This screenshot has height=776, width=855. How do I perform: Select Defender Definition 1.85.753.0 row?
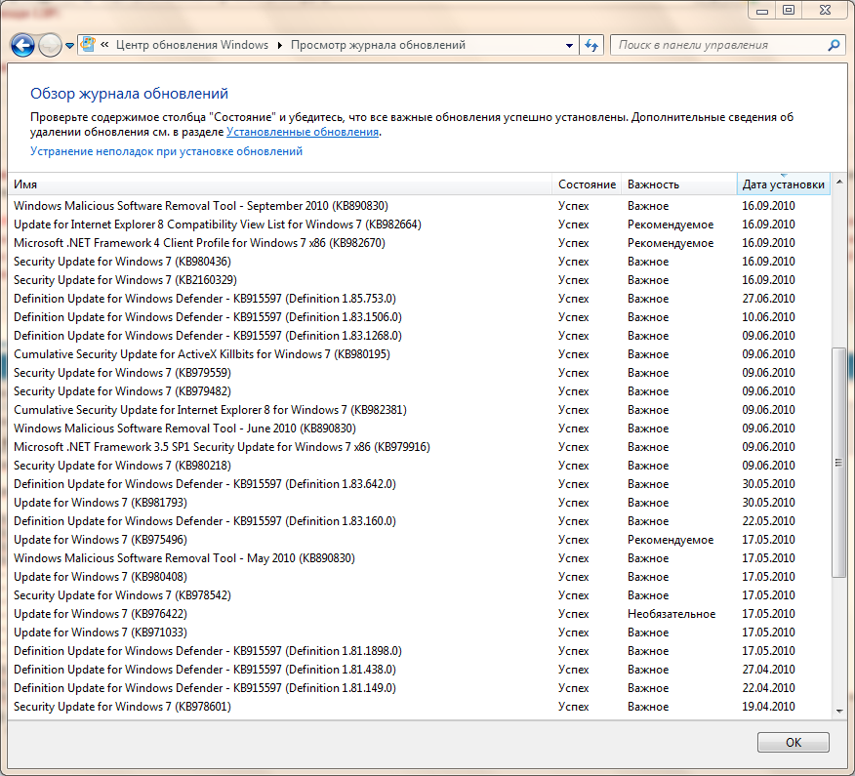(x=419, y=299)
